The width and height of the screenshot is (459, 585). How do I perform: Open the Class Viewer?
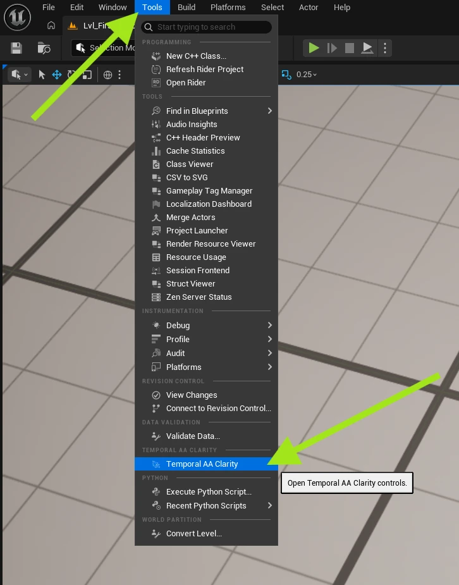point(206,164)
